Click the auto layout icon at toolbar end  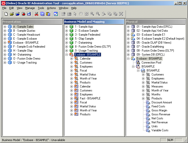click(x=121, y=14)
